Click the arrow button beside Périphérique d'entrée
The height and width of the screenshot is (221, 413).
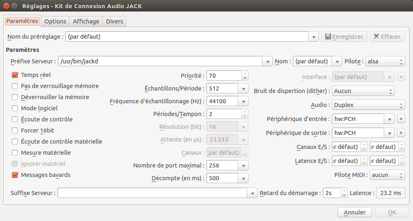click(x=401, y=119)
